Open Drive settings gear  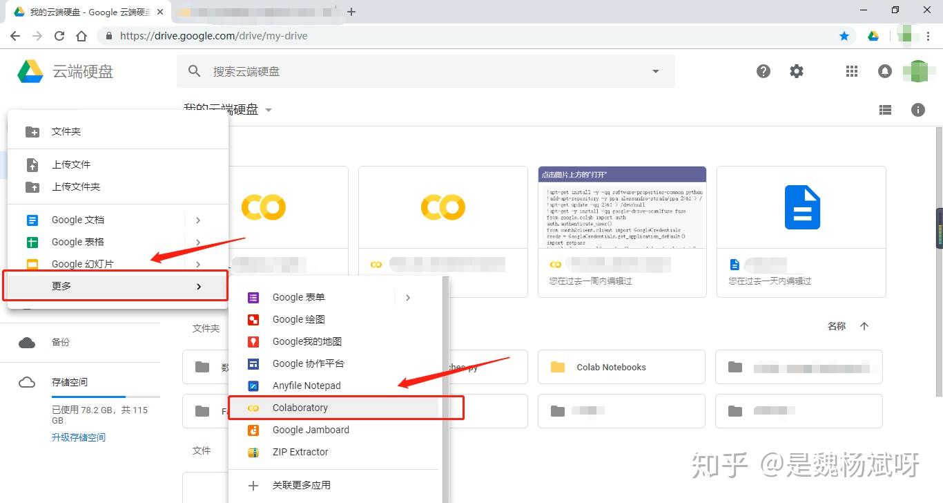tap(796, 71)
